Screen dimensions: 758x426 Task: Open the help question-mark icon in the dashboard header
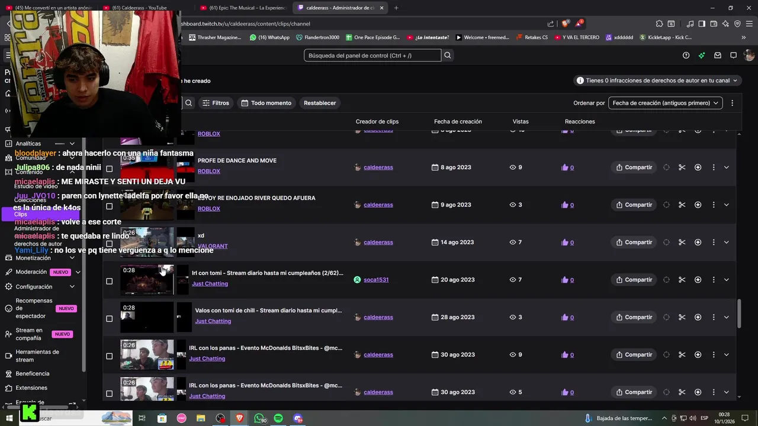point(686,55)
